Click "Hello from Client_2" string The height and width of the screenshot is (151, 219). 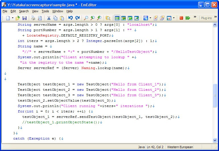click(135, 90)
